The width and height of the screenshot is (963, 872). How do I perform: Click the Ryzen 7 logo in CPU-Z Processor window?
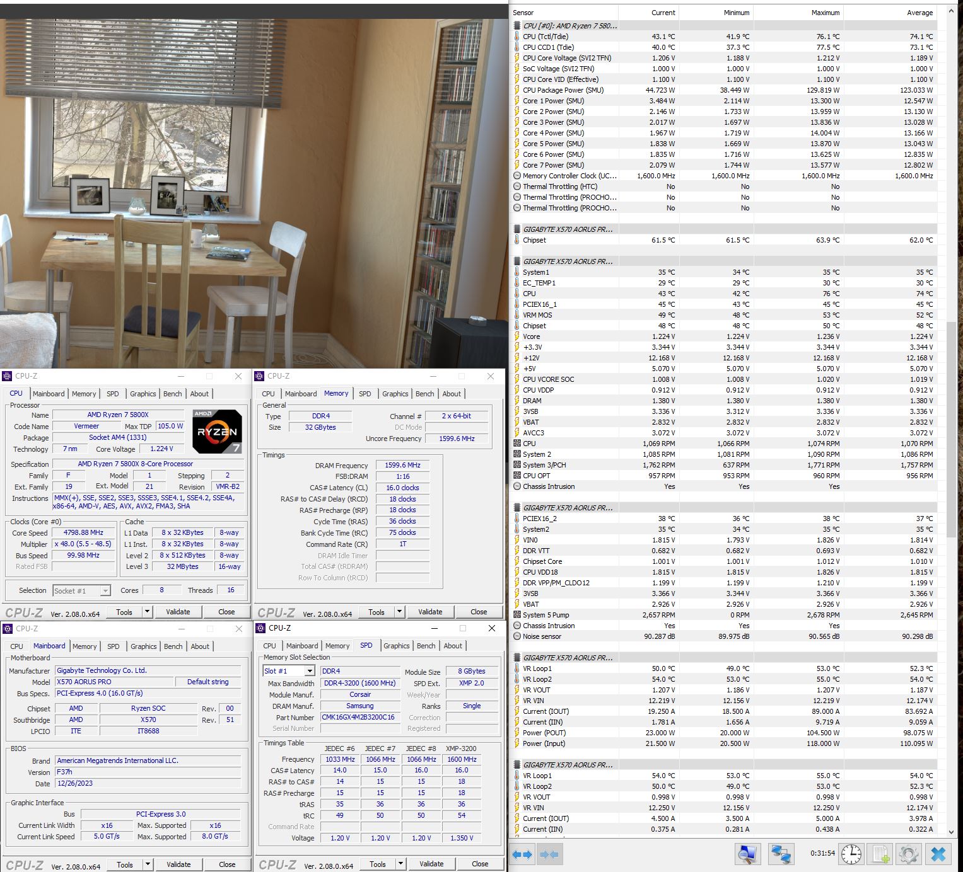pyautogui.click(x=218, y=431)
